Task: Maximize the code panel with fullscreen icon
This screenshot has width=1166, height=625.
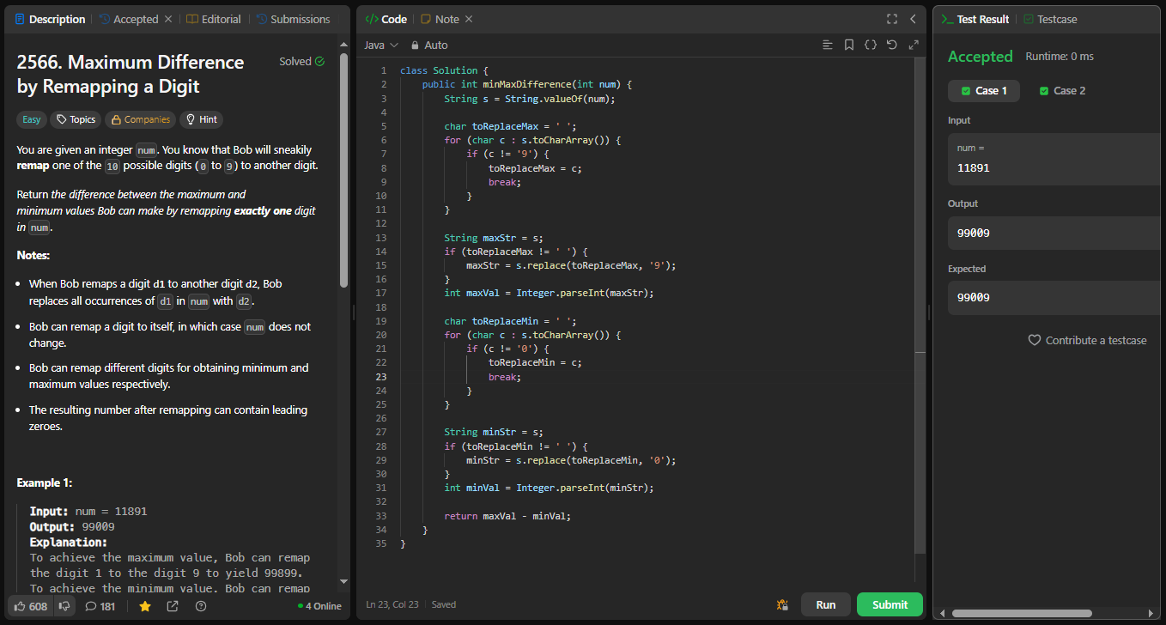Action: 892,19
